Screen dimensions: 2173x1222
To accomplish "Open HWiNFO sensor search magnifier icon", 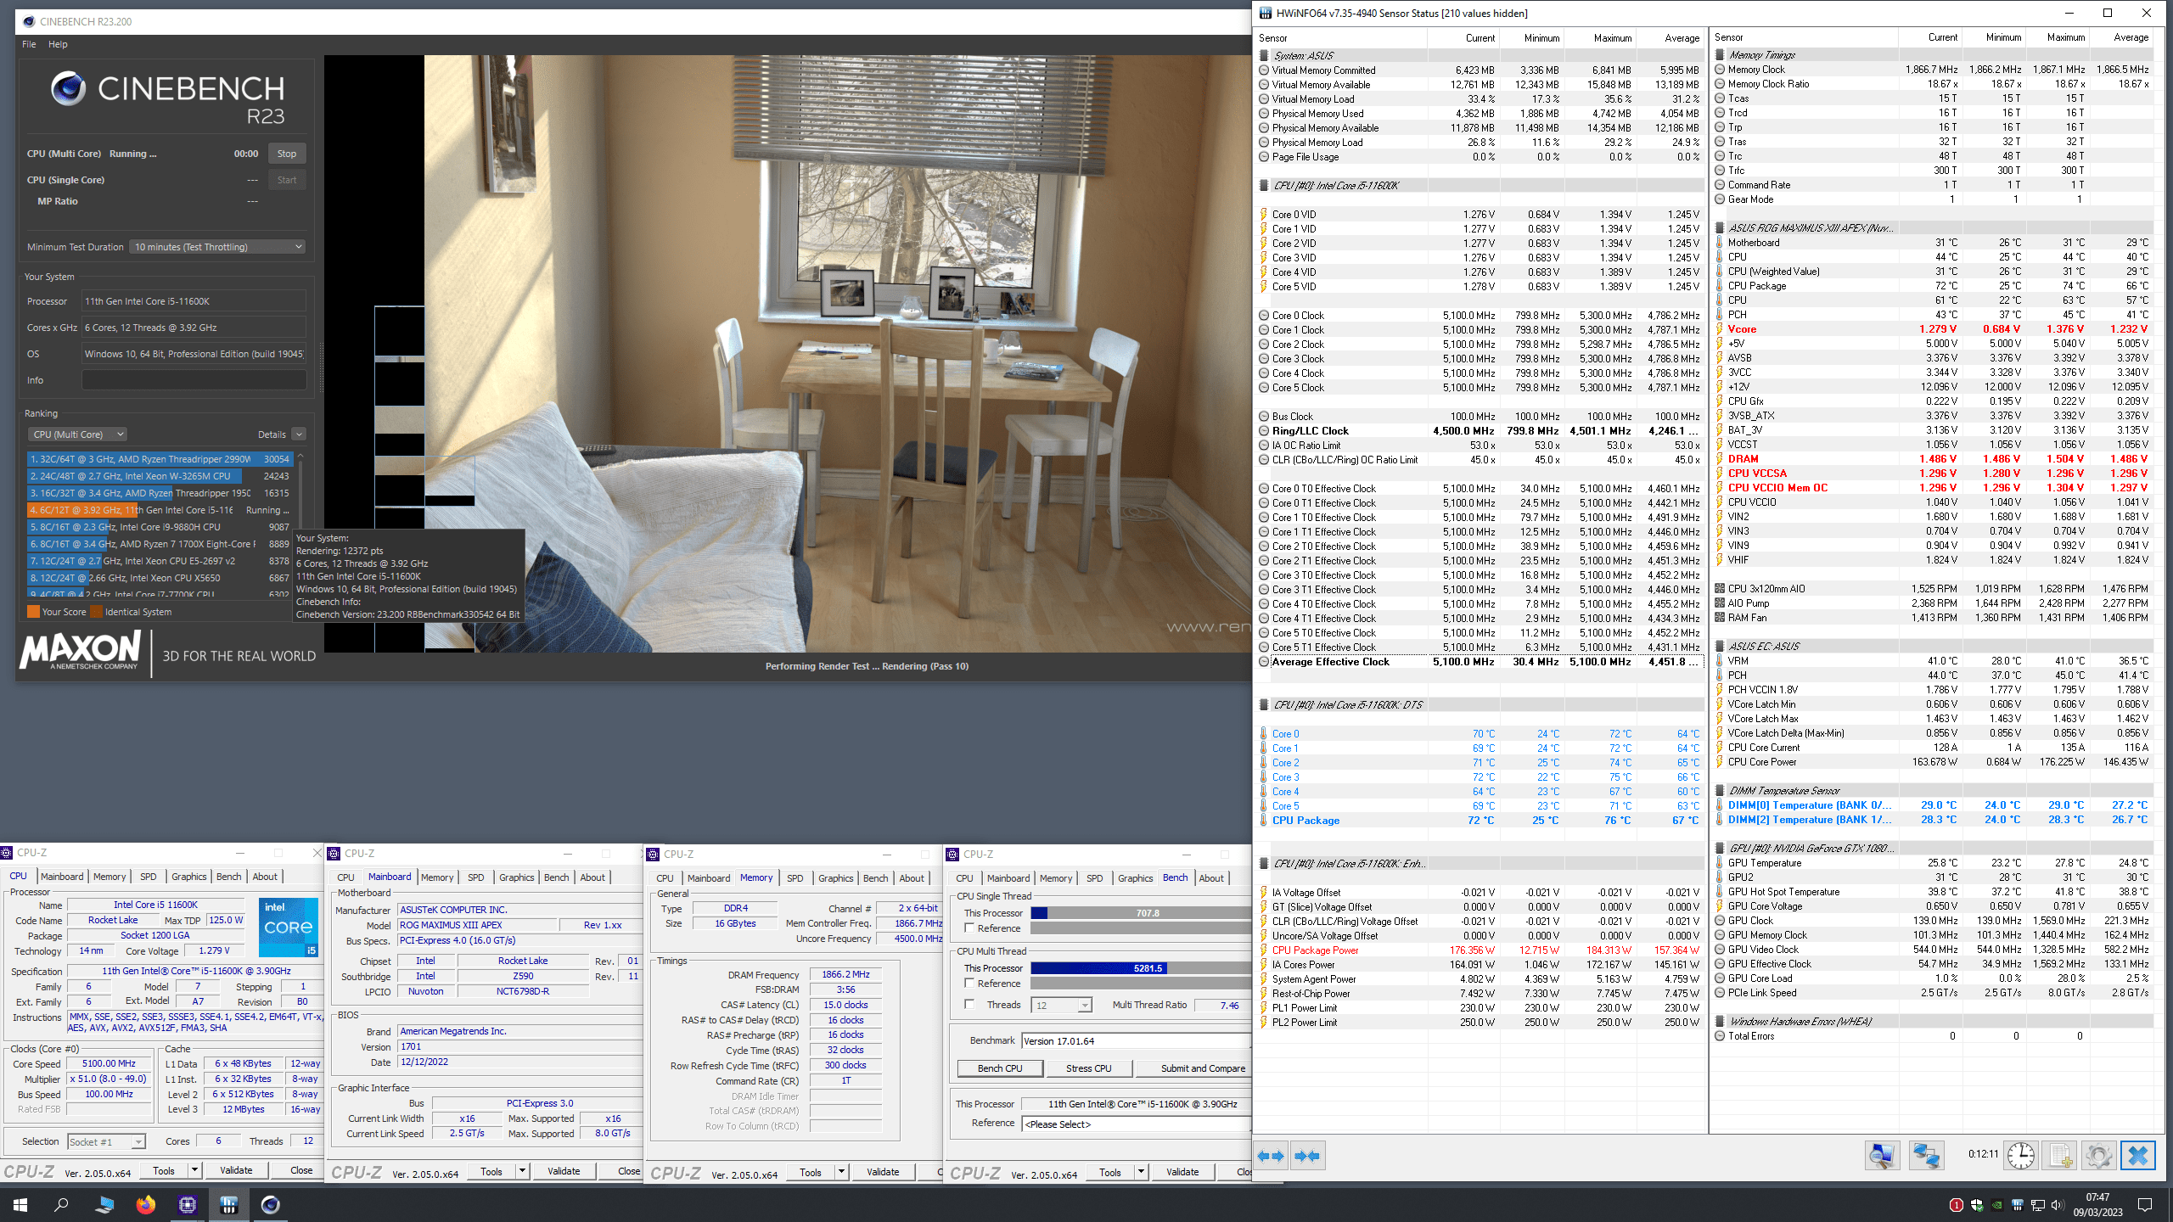I will [x=1882, y=1155].
